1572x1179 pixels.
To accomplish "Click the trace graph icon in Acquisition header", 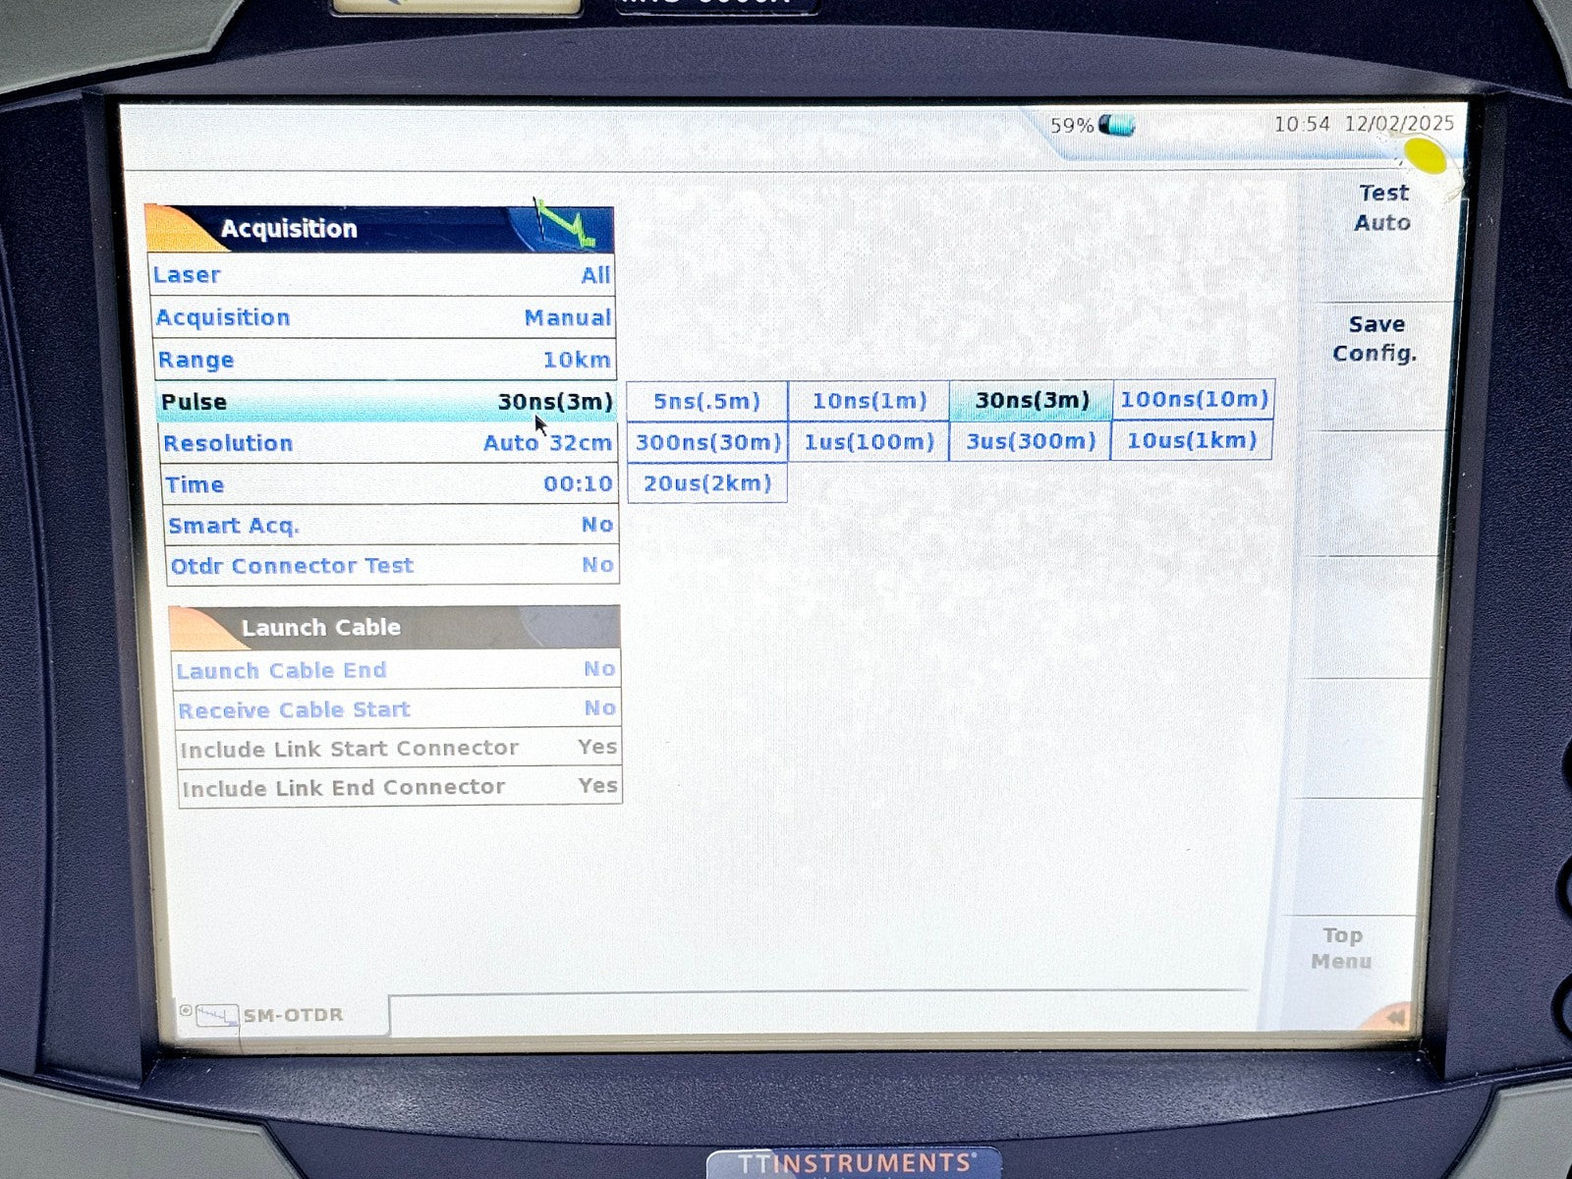I will [x=564, y=226].
